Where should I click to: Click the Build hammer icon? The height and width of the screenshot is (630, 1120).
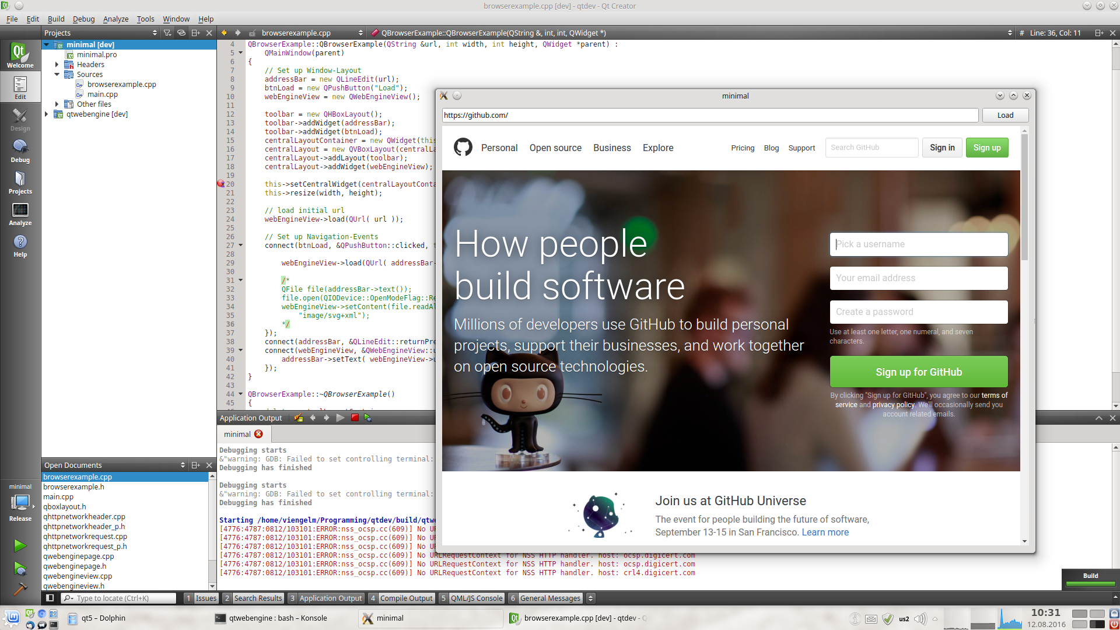pos(20,588)
